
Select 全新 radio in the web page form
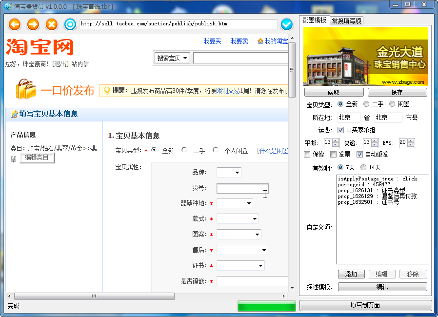click(x=154, y=150)
